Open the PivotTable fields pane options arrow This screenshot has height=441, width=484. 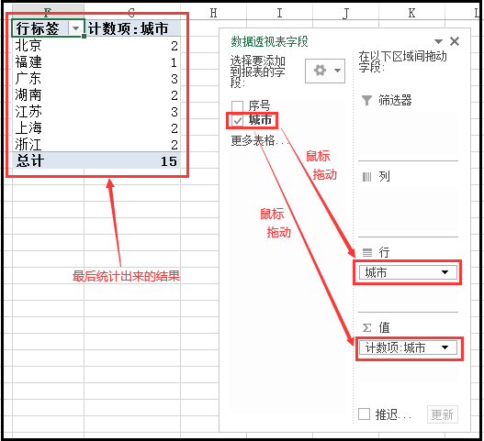(x=438, y=41)
